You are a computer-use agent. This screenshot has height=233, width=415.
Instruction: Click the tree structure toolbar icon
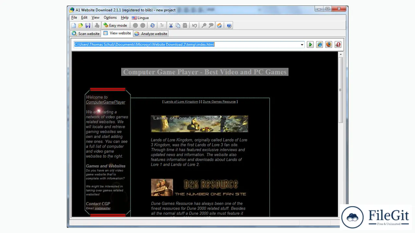[x=162, y=26]
